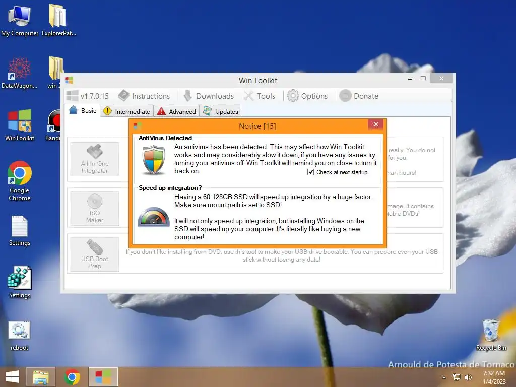This screenshot has width=516, height=387.
Task: Click the USB Boot Prep button
Action: tap(95, 254)
